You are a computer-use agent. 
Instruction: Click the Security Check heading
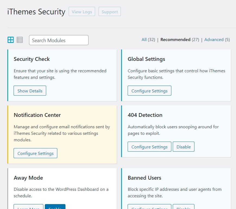(32, 59)
